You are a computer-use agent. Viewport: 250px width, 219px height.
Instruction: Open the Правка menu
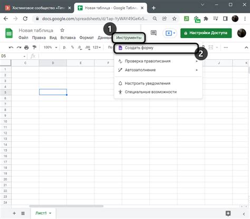point(39,38)
